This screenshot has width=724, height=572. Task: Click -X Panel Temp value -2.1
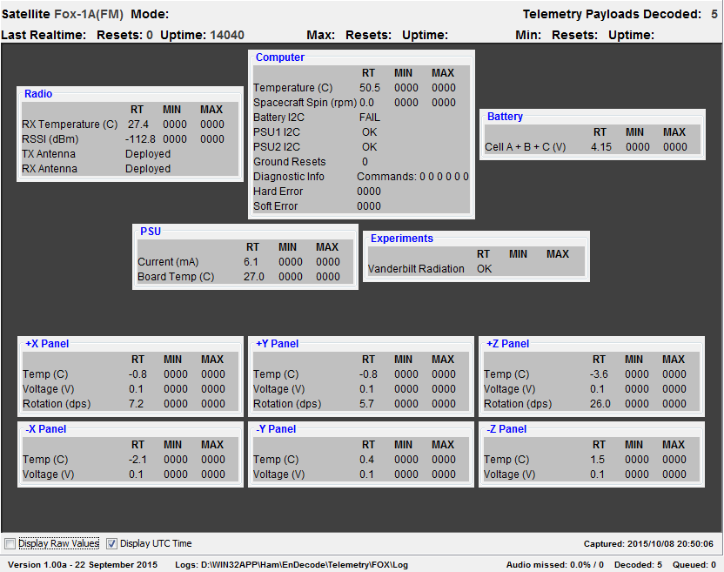(x=137, y=460)
